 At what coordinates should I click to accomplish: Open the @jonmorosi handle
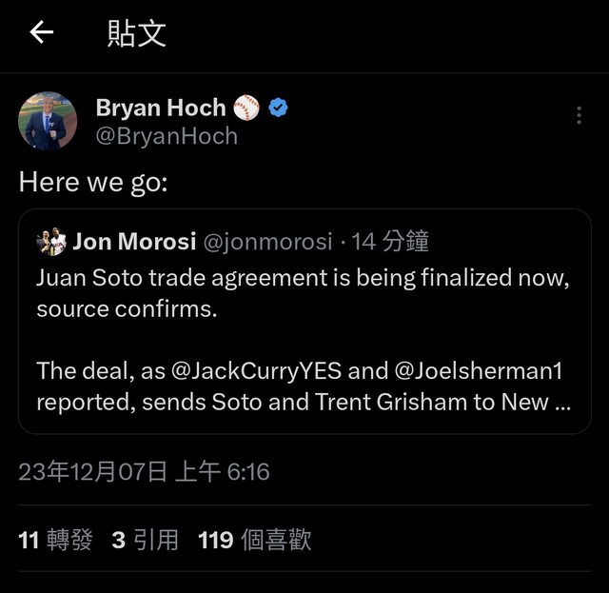(x=267, y=242)
